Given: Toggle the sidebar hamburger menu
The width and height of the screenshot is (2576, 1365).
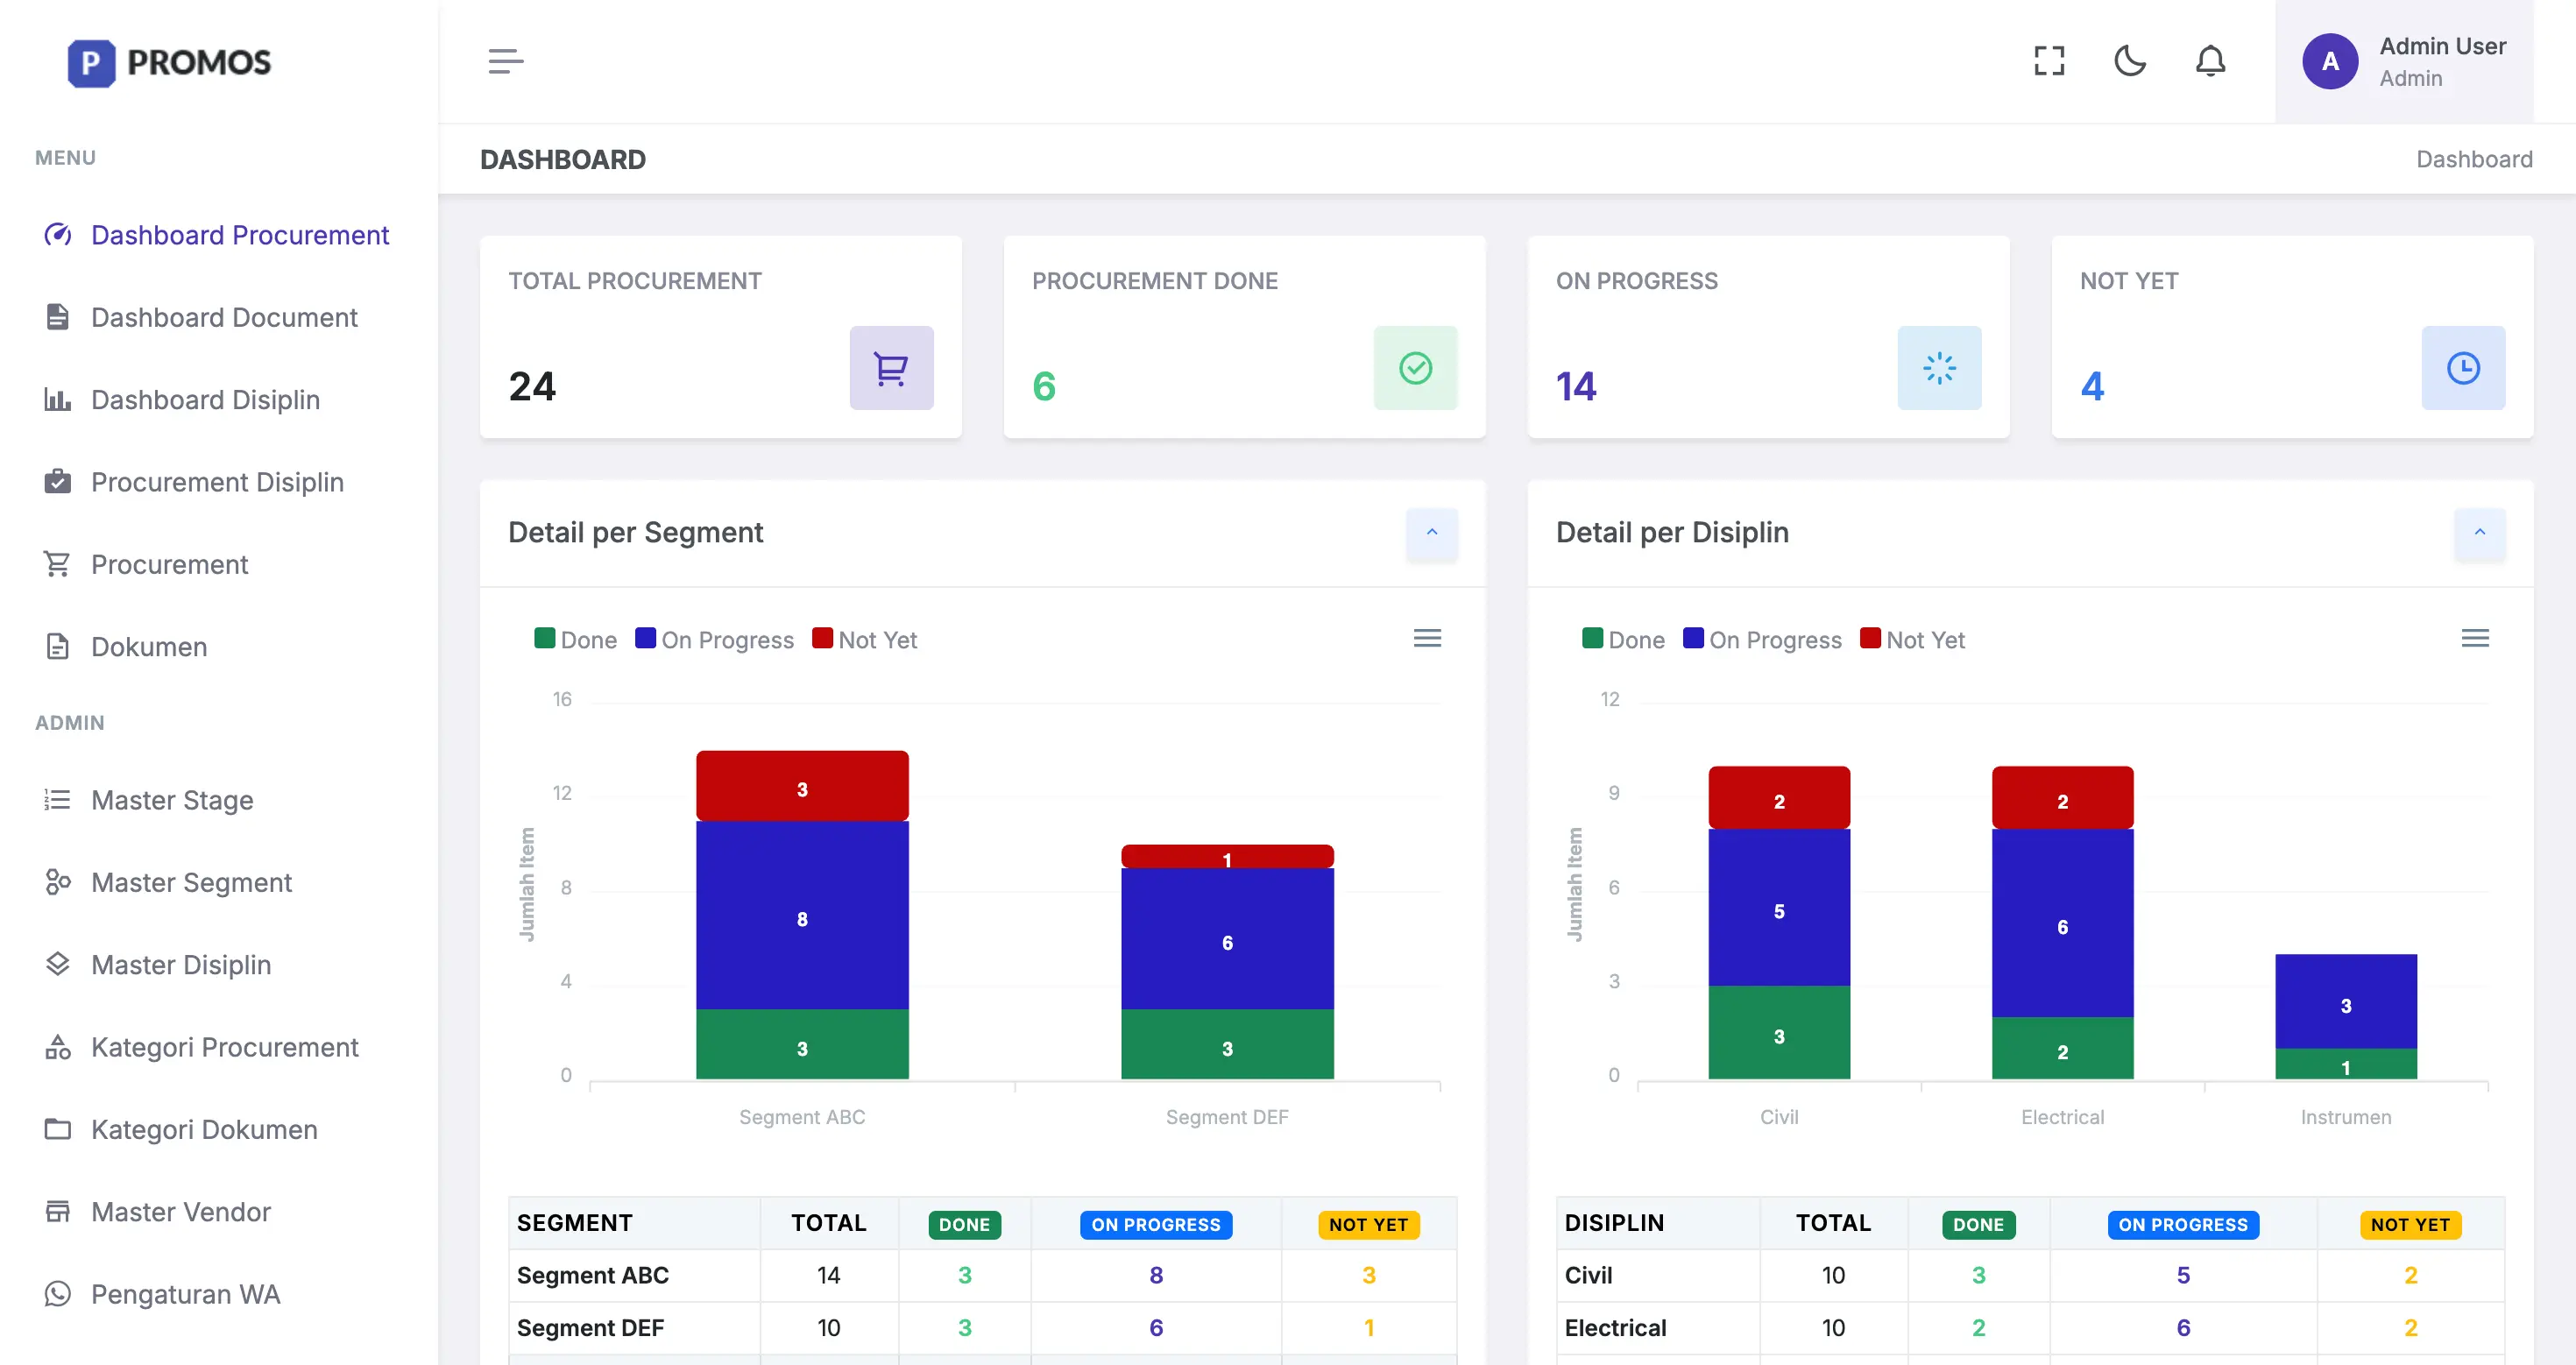Looking at the screenshot, I should tap(505, 61).
